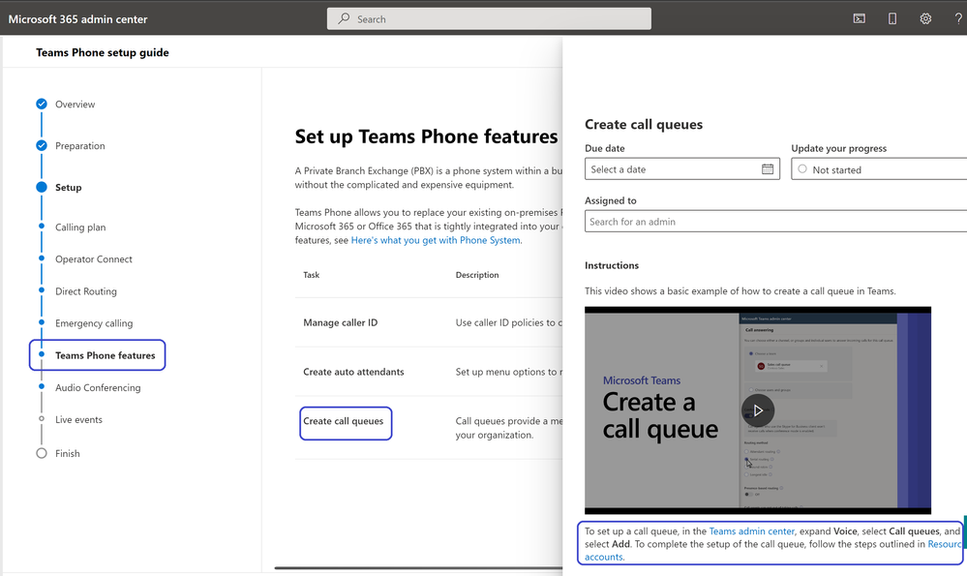Click the Setup step circle marker
This screenshot has width=967, height=576.
(42, 187)
